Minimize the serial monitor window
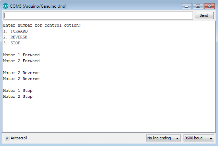 (186, 6)
